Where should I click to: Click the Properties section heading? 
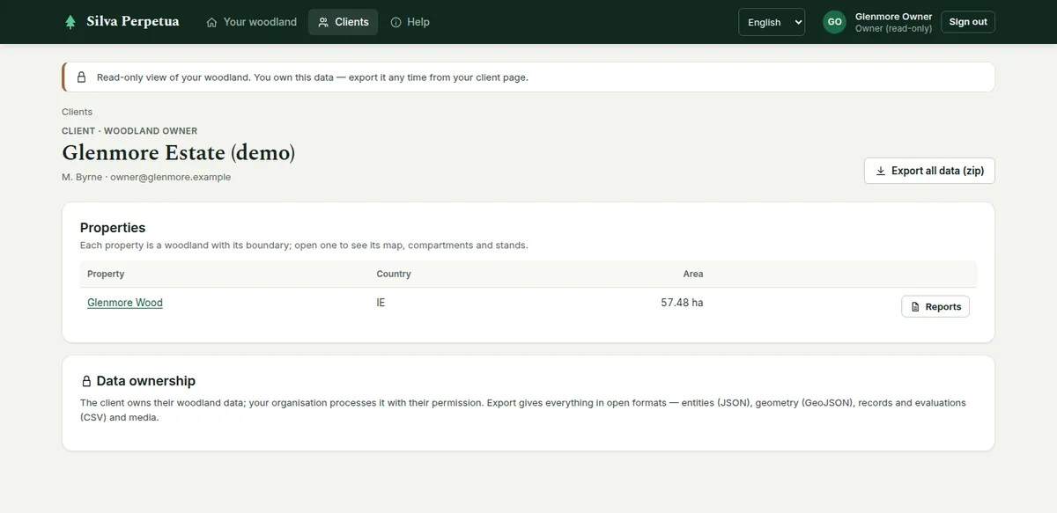pyautogui.click(x=113, y=228)
